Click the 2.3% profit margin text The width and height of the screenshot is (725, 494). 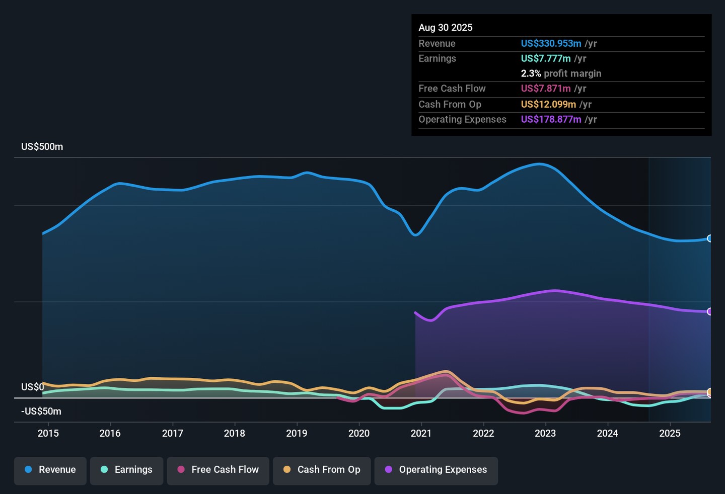[x=561, y=73]
